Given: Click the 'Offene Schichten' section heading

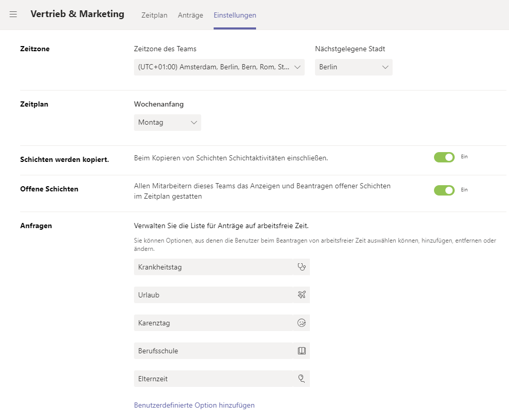Looking at the screenshot, I should (49, 189).
